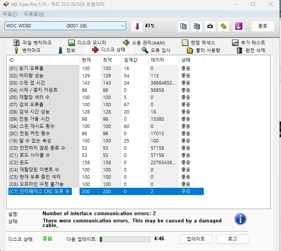Select the (C0) 안전하지 않은 종료 수 row
Viewport: 281px width, 251px height.
[x=106, y=148]
